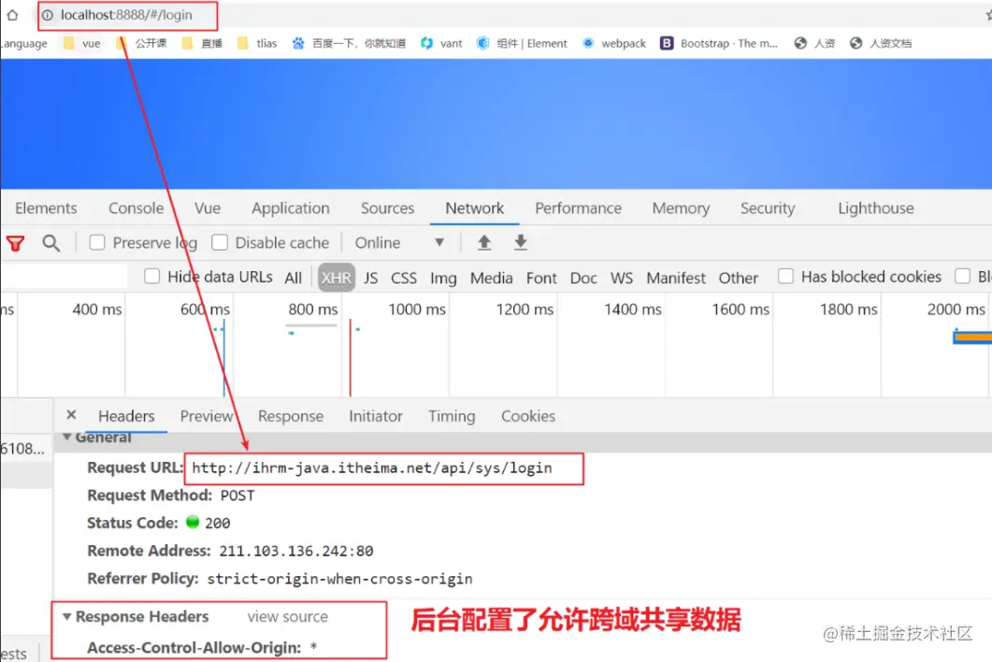Click the network filter text field
This screenshot has width=992, height=662.
pyautogui.click(x=64, y=277)
